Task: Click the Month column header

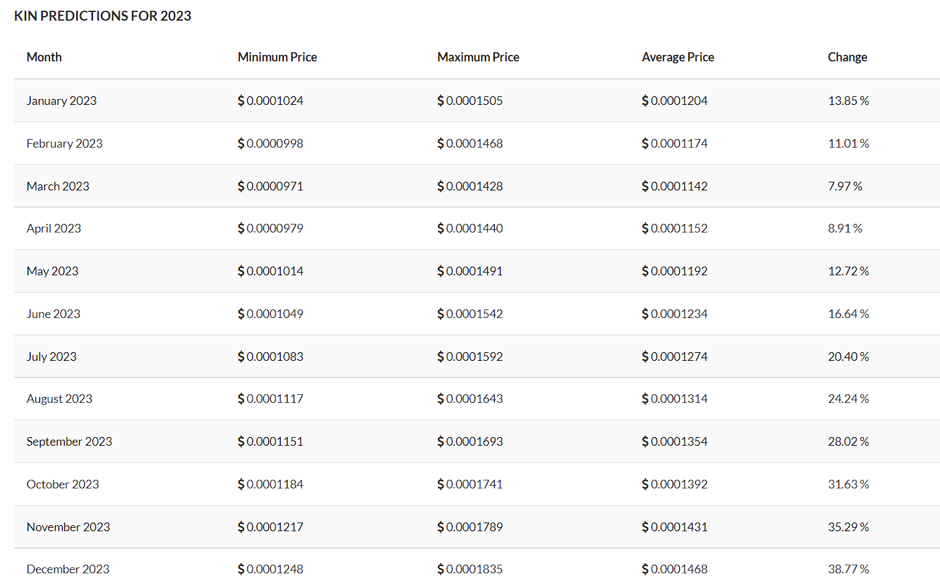Action: tap(44, 57)
